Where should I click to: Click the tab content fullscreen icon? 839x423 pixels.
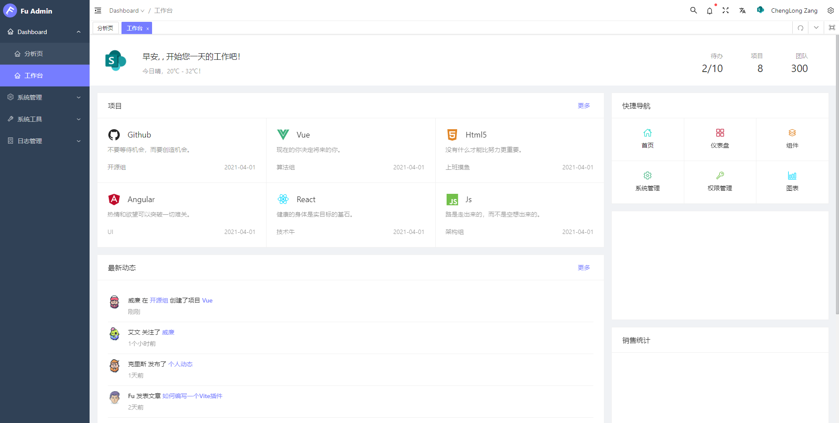(x=832, y=28)
